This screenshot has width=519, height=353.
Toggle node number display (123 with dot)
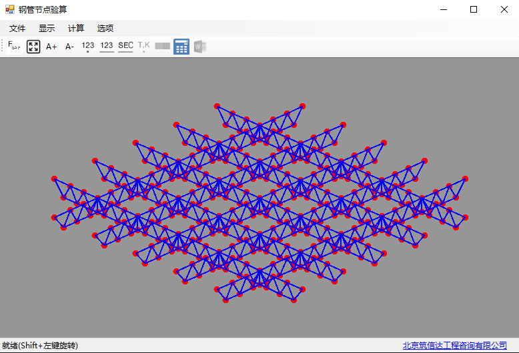click(x=88, y=47)
